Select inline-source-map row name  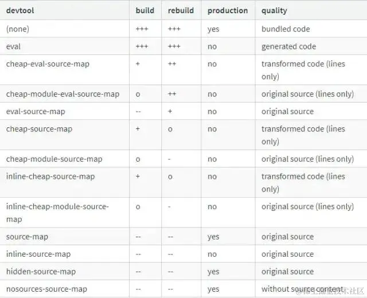pos(38,254)
